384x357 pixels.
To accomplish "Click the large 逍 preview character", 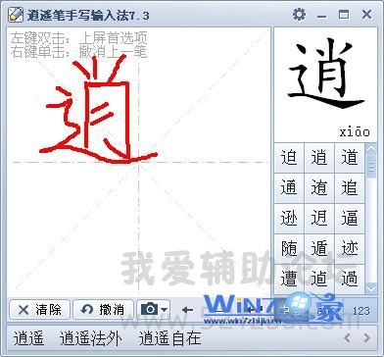I will tap(326, 74).
